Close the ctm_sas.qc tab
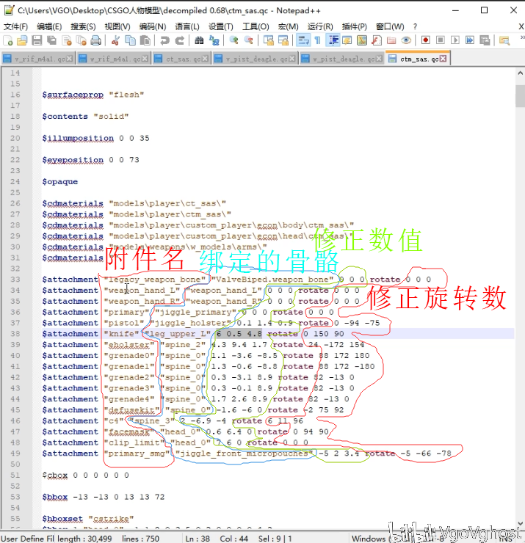525x543 pixels. click(443, 59)
